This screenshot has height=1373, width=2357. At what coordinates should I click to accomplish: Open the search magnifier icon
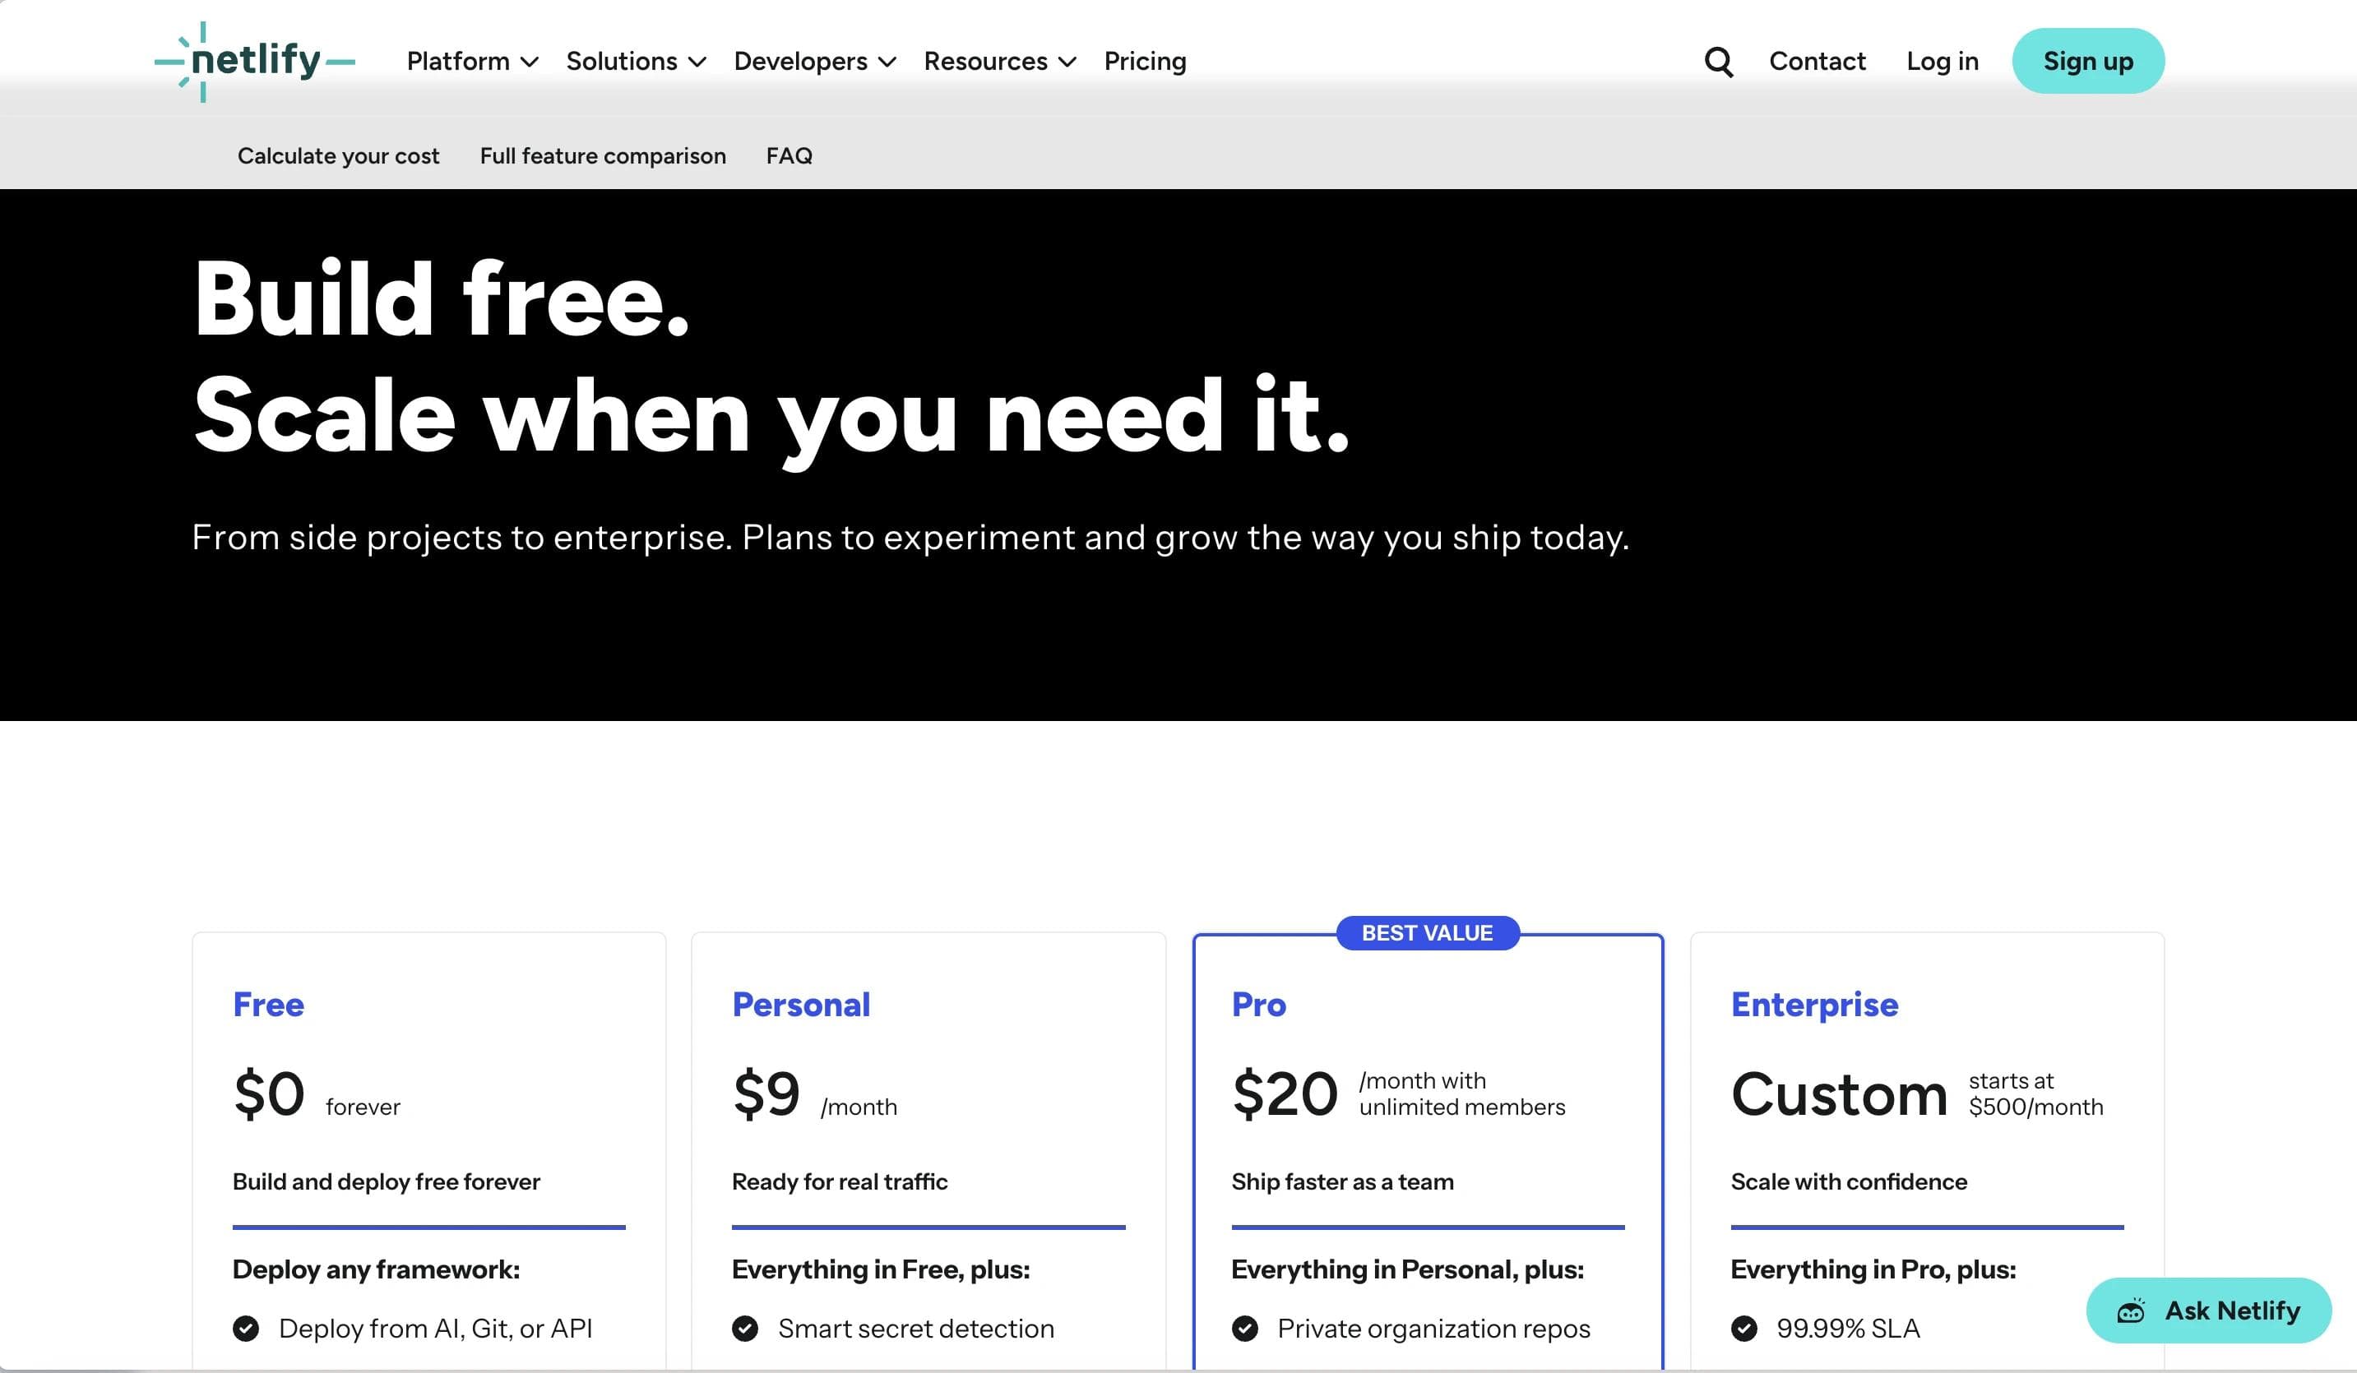point(1718,62)
